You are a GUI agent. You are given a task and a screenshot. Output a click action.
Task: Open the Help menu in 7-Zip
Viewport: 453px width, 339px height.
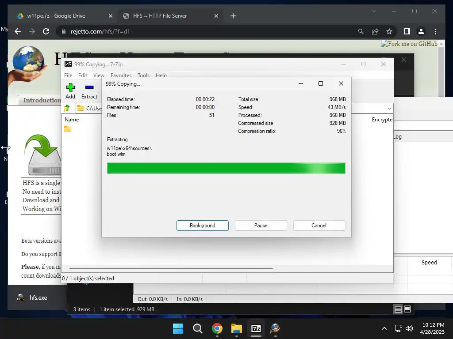coord(161,75)
